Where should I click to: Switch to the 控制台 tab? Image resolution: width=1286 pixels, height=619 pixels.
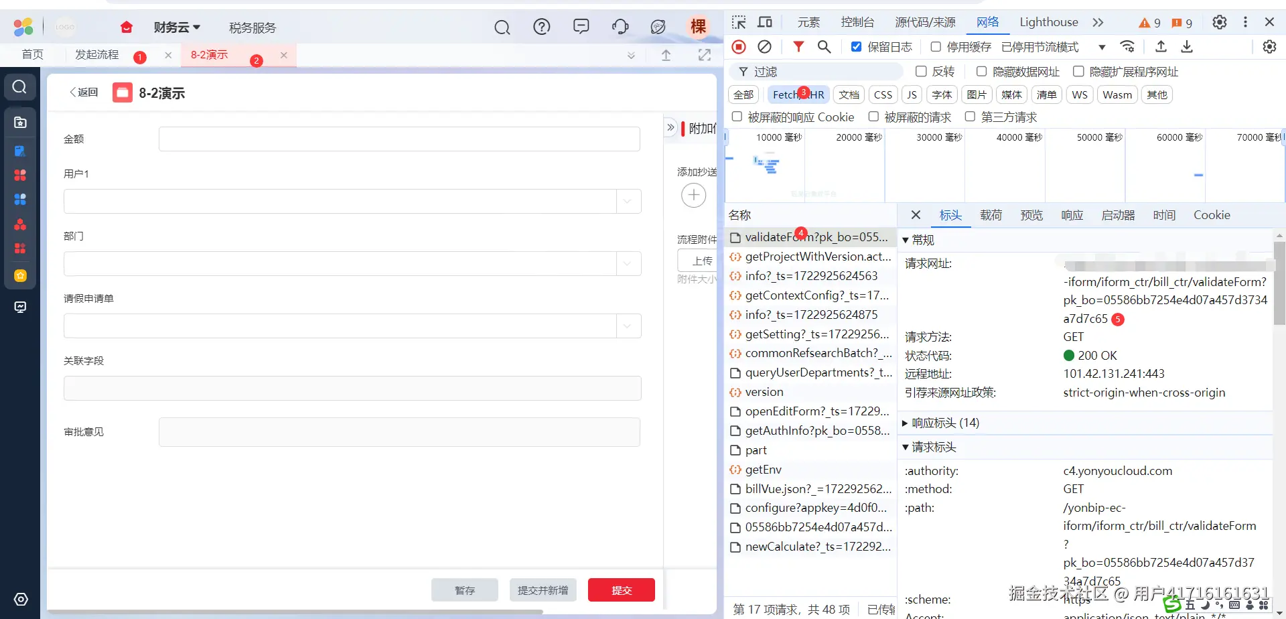(x=857, y=22)
